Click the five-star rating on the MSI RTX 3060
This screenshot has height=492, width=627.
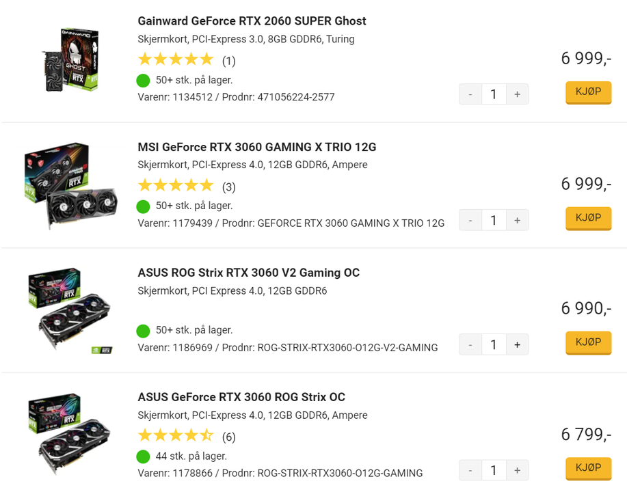[x=176, y=184]
